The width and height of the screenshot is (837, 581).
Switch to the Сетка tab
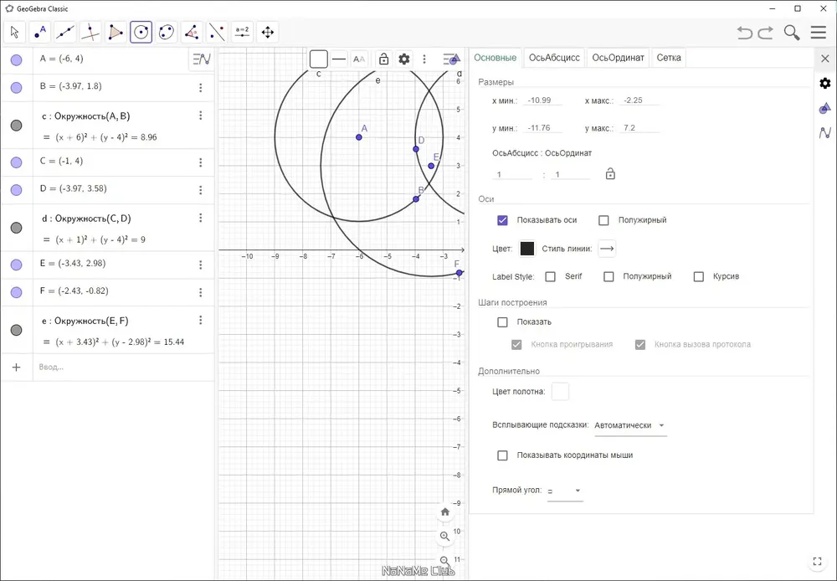[668, 58]
